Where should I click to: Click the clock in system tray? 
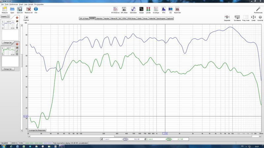point(257,146)
